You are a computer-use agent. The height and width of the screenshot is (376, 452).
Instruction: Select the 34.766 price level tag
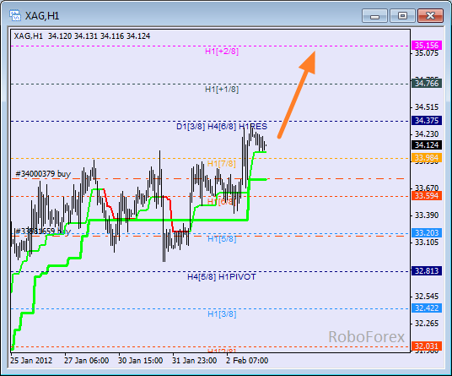click(x=427, y=84)
